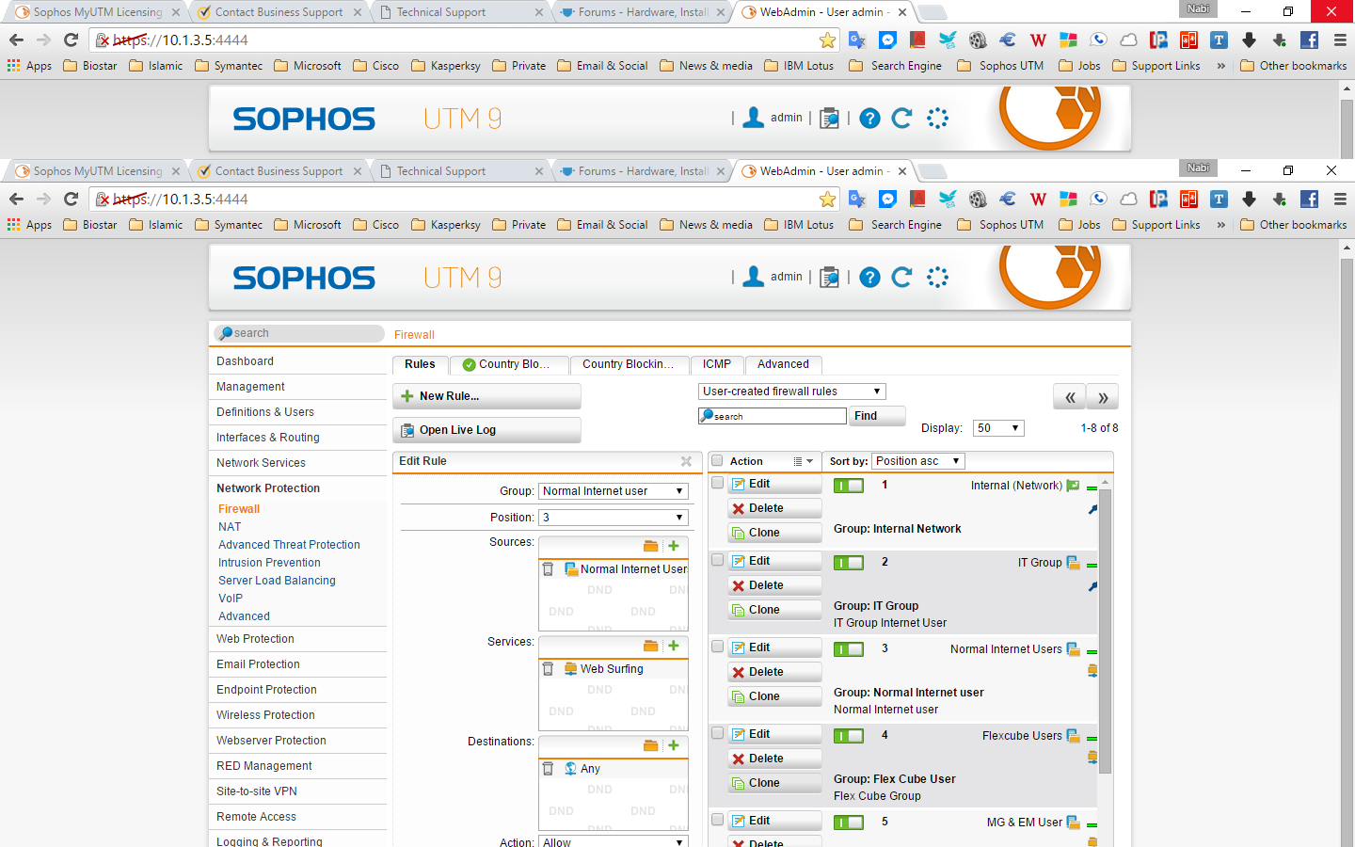Viewport: 1355px width, 847px height.
Task: Click green plus icon in Sources box
Action: click(674, 546)
